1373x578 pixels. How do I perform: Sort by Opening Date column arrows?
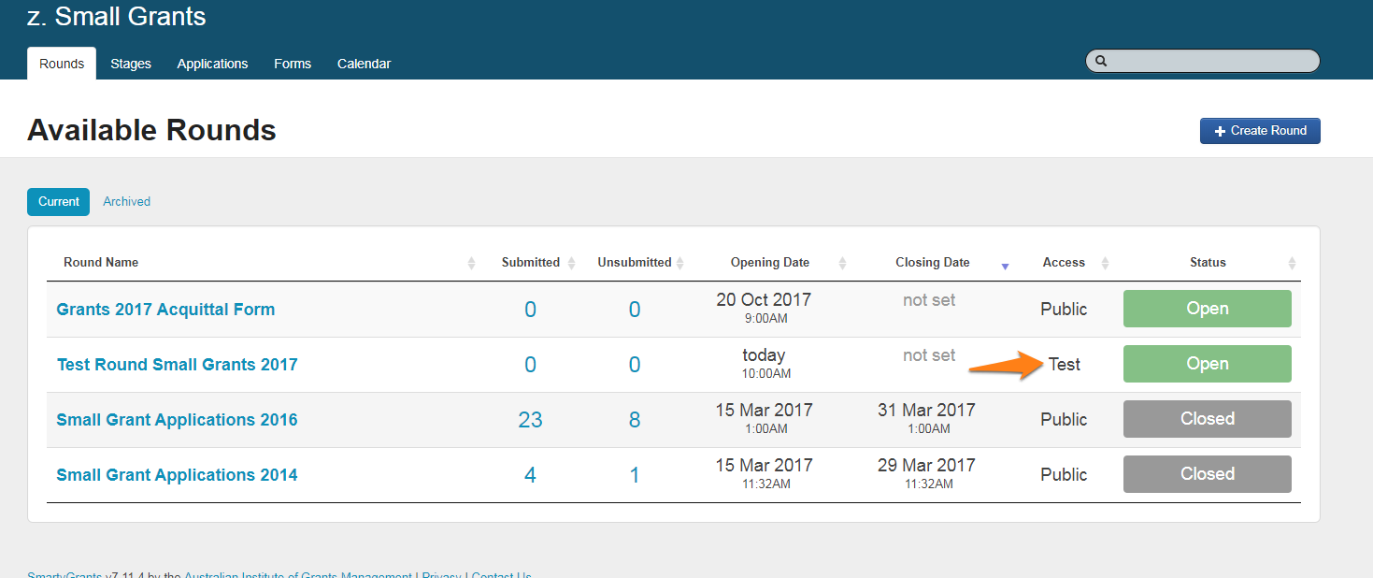pyautogui.click(x=842, y=263)
